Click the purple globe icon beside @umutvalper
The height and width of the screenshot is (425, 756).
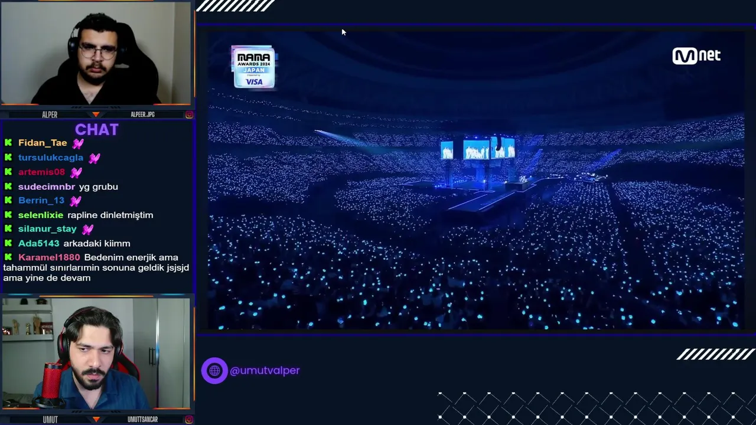(214, 371)
